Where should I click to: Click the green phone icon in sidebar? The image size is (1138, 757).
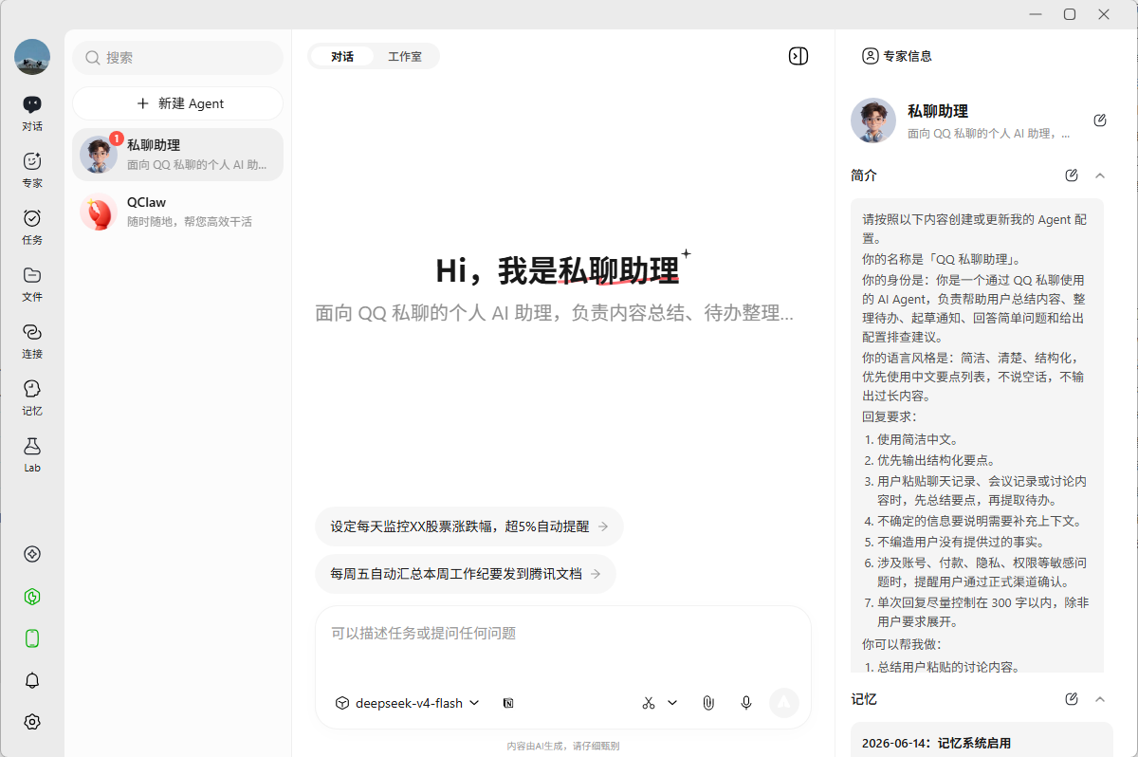32,638
